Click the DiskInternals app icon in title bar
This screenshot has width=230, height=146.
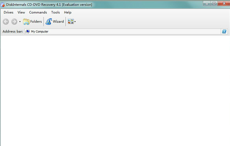[3, 5]
